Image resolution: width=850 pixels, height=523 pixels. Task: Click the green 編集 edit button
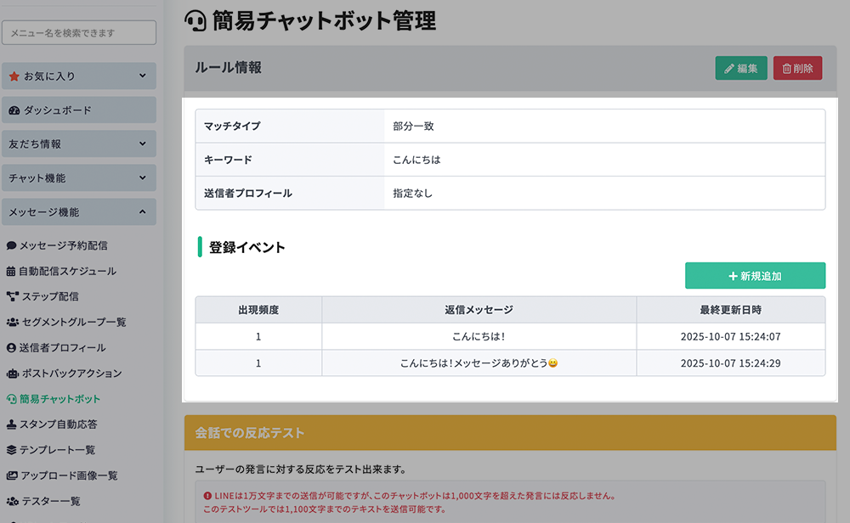pos(741,69)
